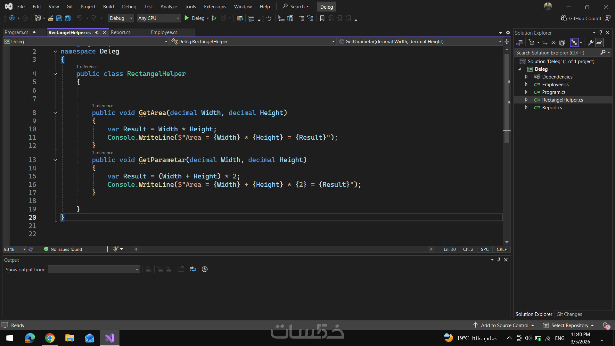Open the Build menu

[108, 7]
